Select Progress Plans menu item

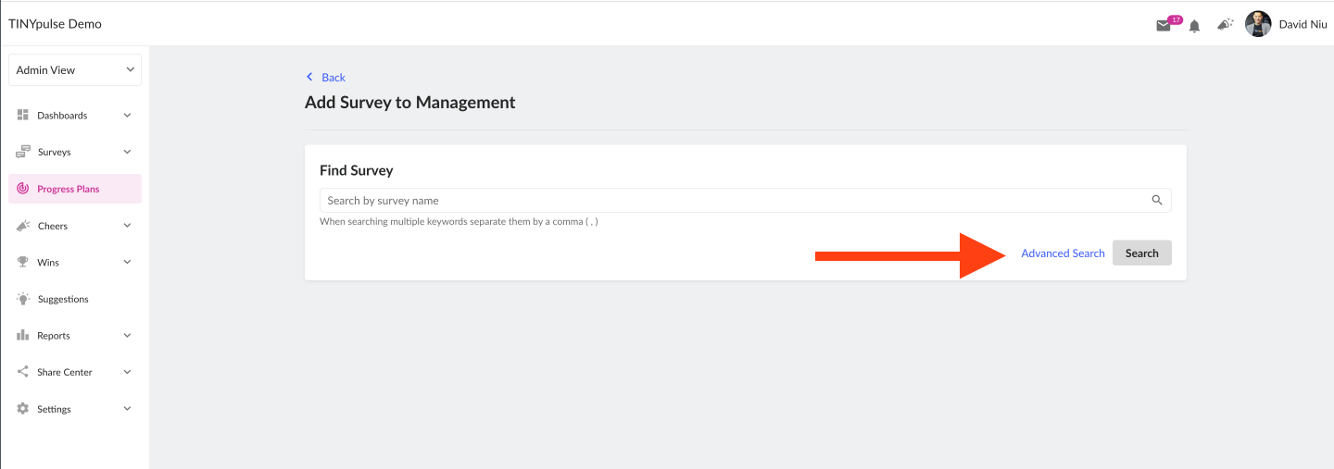(75, 189)
